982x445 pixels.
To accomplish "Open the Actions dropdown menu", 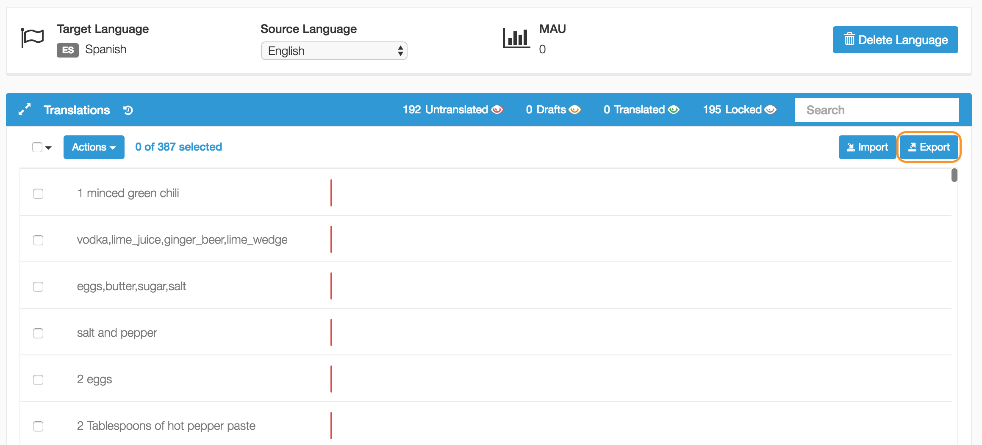I will tap(94, 147).
